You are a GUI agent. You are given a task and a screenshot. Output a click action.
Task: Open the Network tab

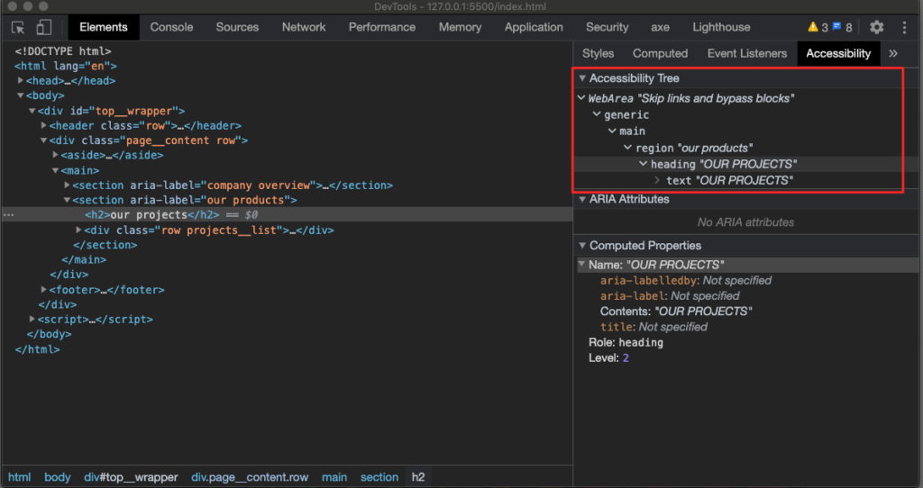point(304,27)
